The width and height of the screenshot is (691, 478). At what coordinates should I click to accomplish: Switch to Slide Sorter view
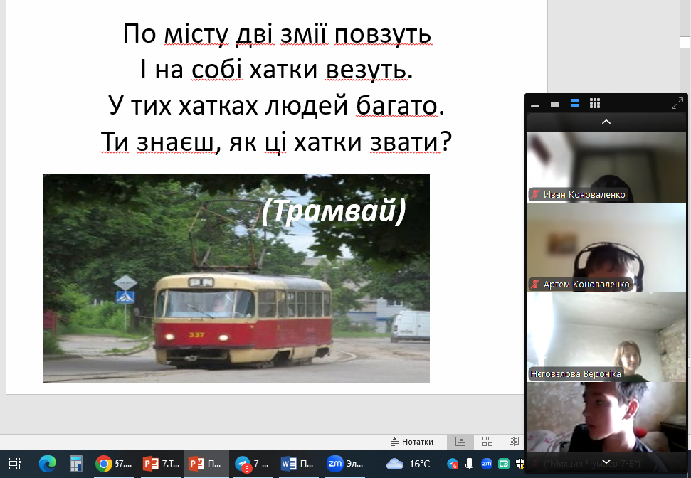click(487, 442)
